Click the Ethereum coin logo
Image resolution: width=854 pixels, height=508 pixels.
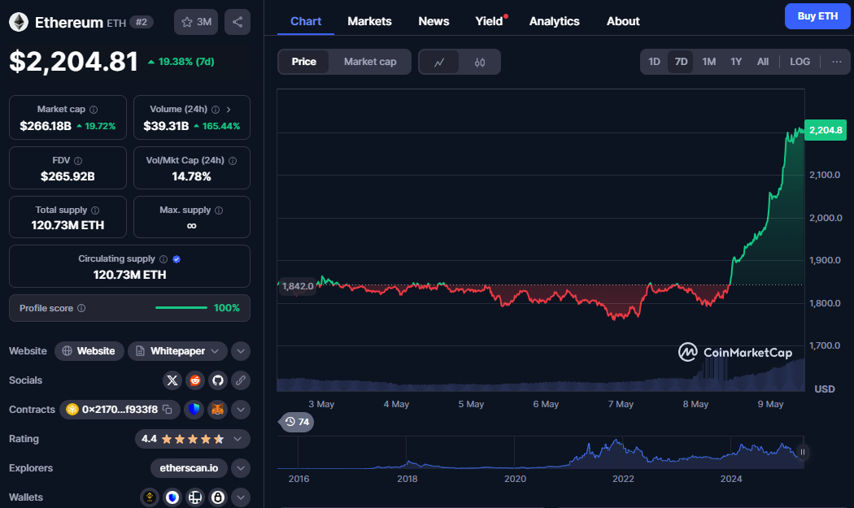tap(19, 22)
